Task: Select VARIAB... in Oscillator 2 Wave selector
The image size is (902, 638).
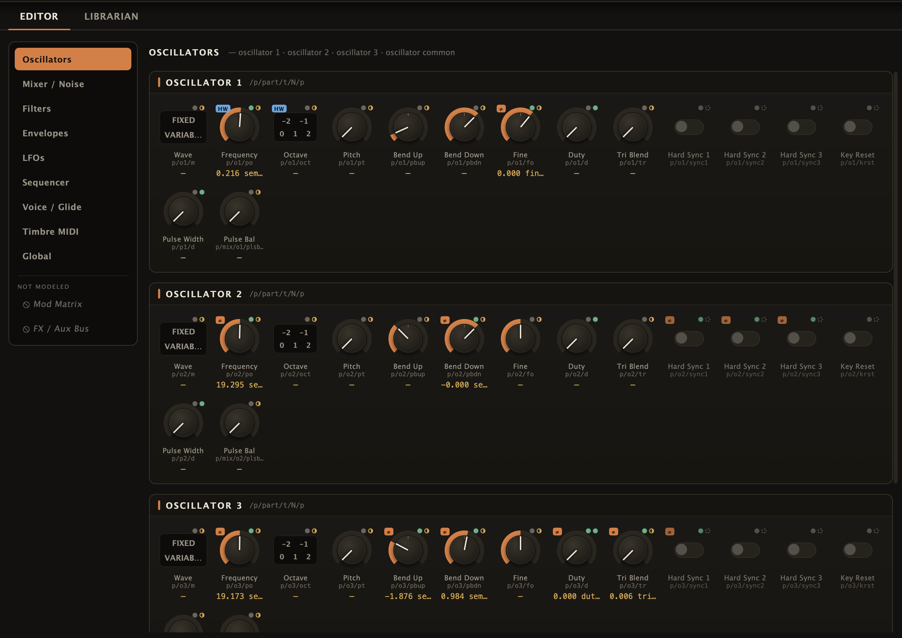Action: 183,347
